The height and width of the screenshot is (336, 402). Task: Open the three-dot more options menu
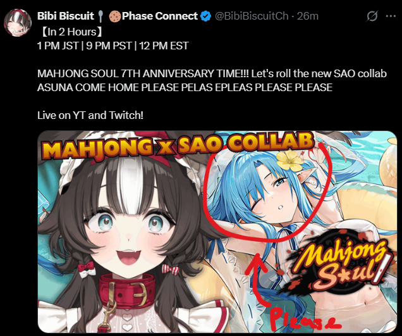(391, 16)
